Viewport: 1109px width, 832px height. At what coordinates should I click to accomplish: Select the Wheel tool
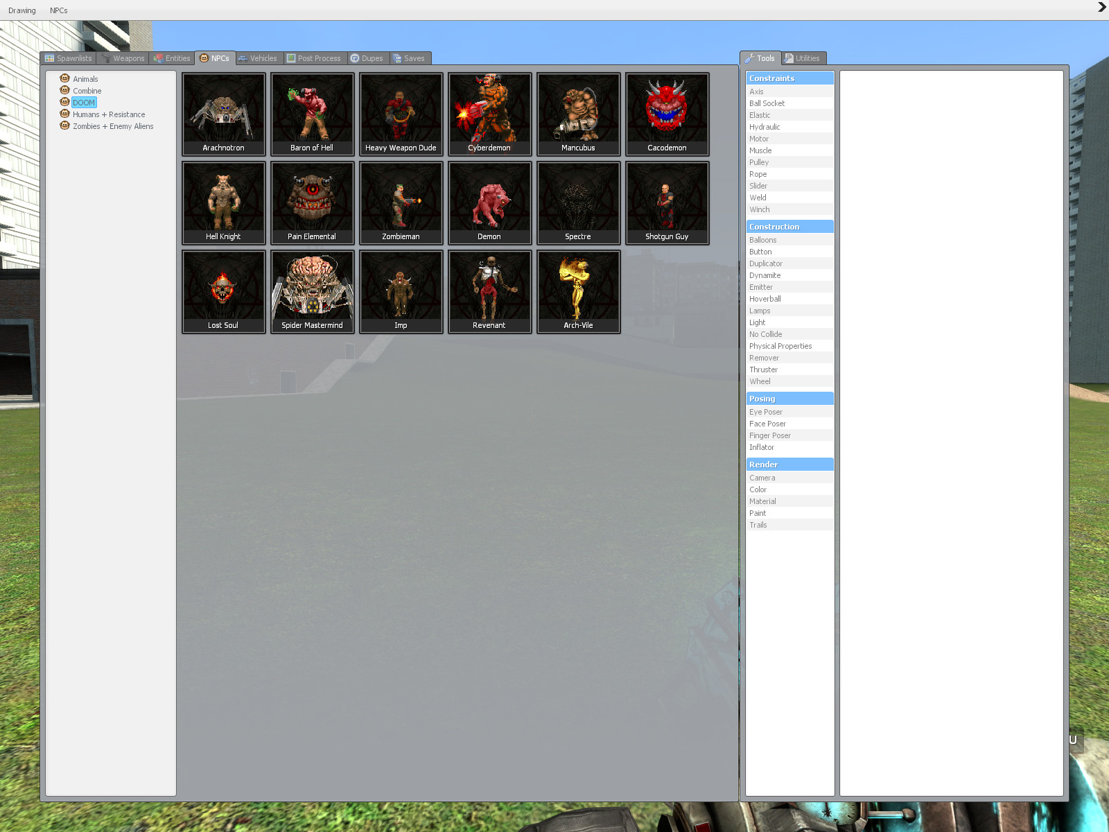tap(790, 381)
